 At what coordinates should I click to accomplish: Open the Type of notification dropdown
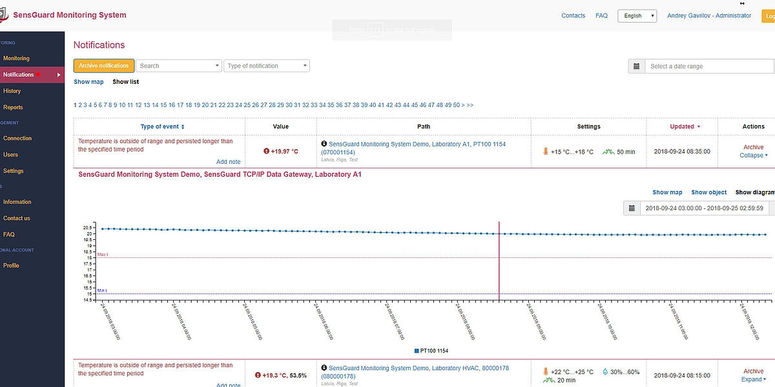pos(266,66)
